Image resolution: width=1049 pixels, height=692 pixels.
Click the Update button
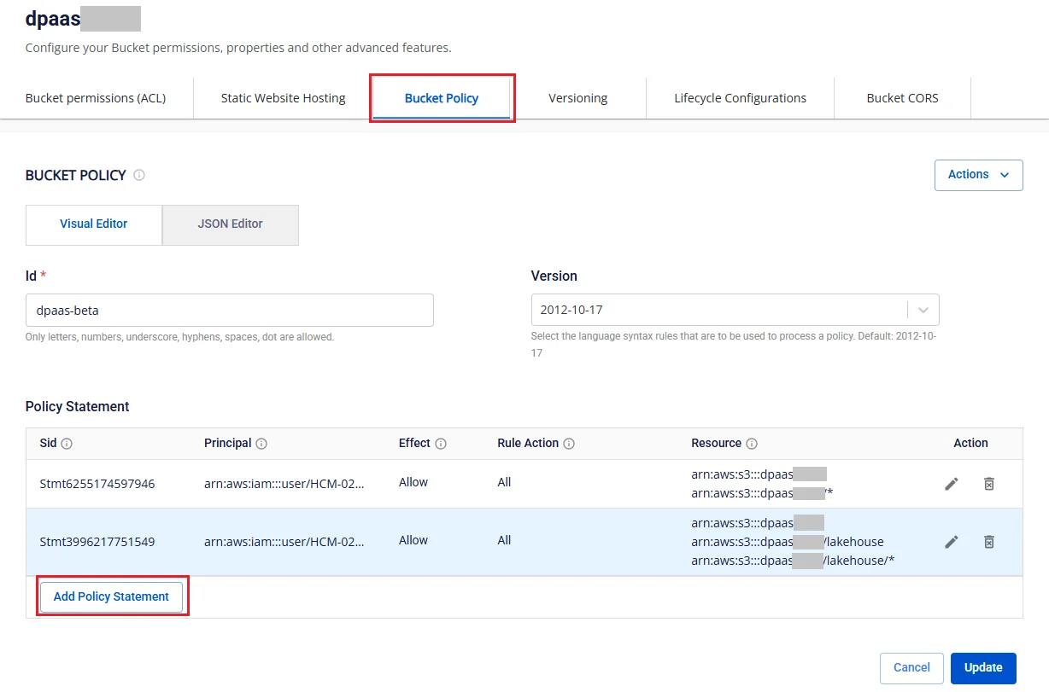[x=983, y=668]
